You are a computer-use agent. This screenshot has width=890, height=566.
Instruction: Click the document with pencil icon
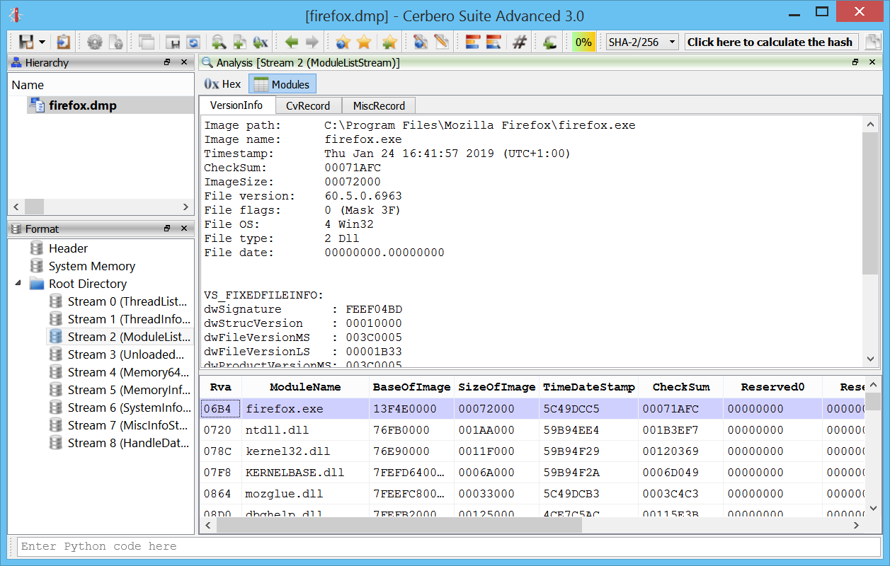(442, 42)
